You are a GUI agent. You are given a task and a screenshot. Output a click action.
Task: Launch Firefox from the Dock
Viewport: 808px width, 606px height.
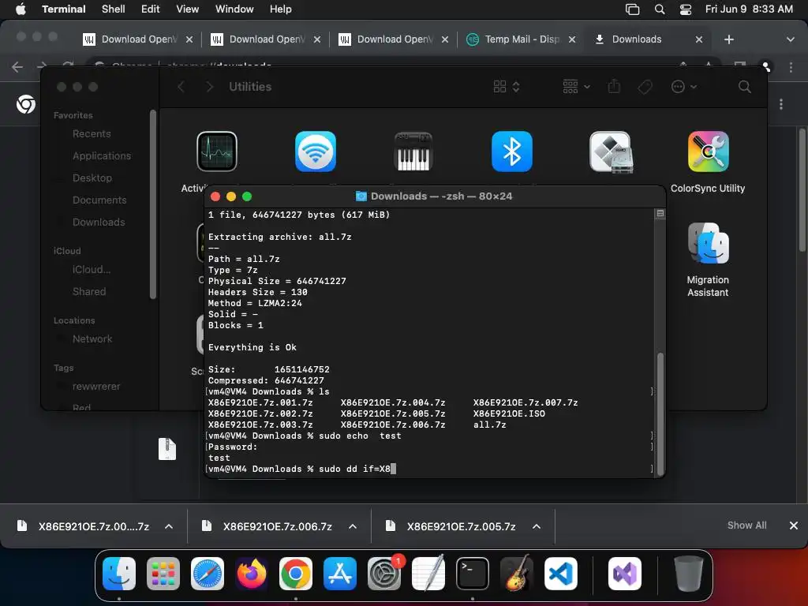(x=252, y=574)
